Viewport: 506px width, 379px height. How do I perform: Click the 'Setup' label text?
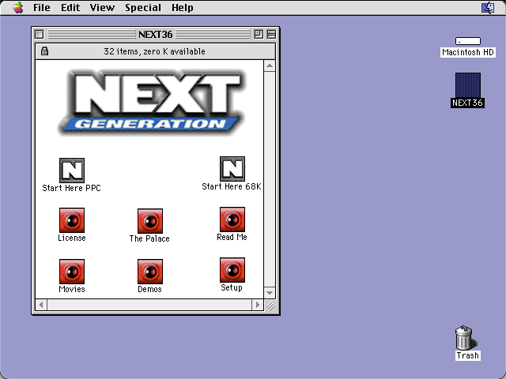point(232,287)
